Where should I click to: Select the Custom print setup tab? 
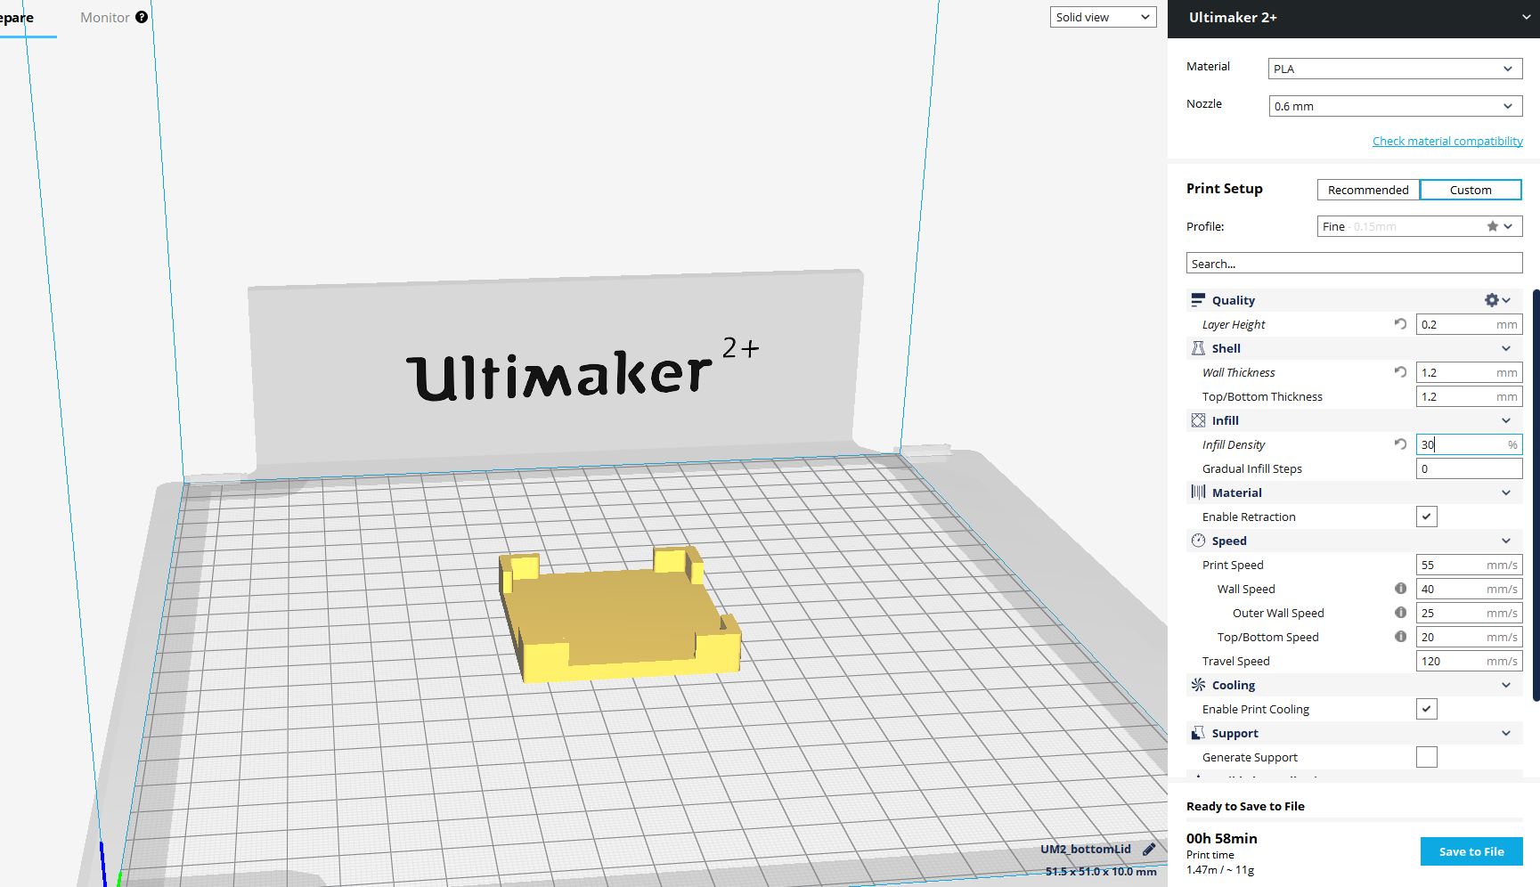point(1471,190)
